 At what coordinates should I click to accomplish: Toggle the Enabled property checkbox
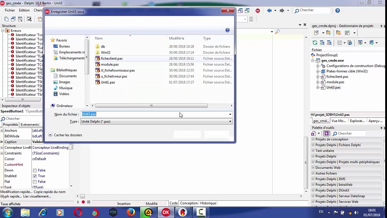pos(35,176)
